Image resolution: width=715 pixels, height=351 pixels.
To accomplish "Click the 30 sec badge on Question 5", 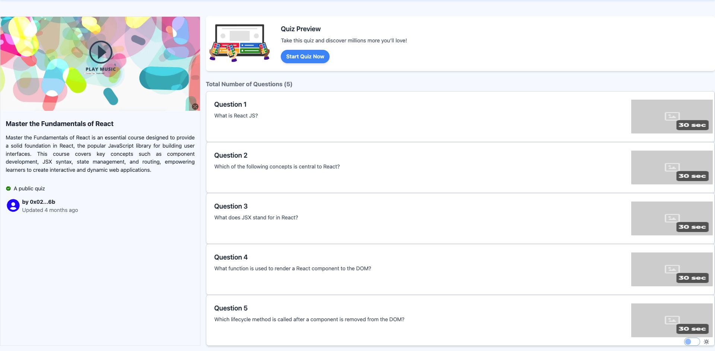I will coord(692,329).
